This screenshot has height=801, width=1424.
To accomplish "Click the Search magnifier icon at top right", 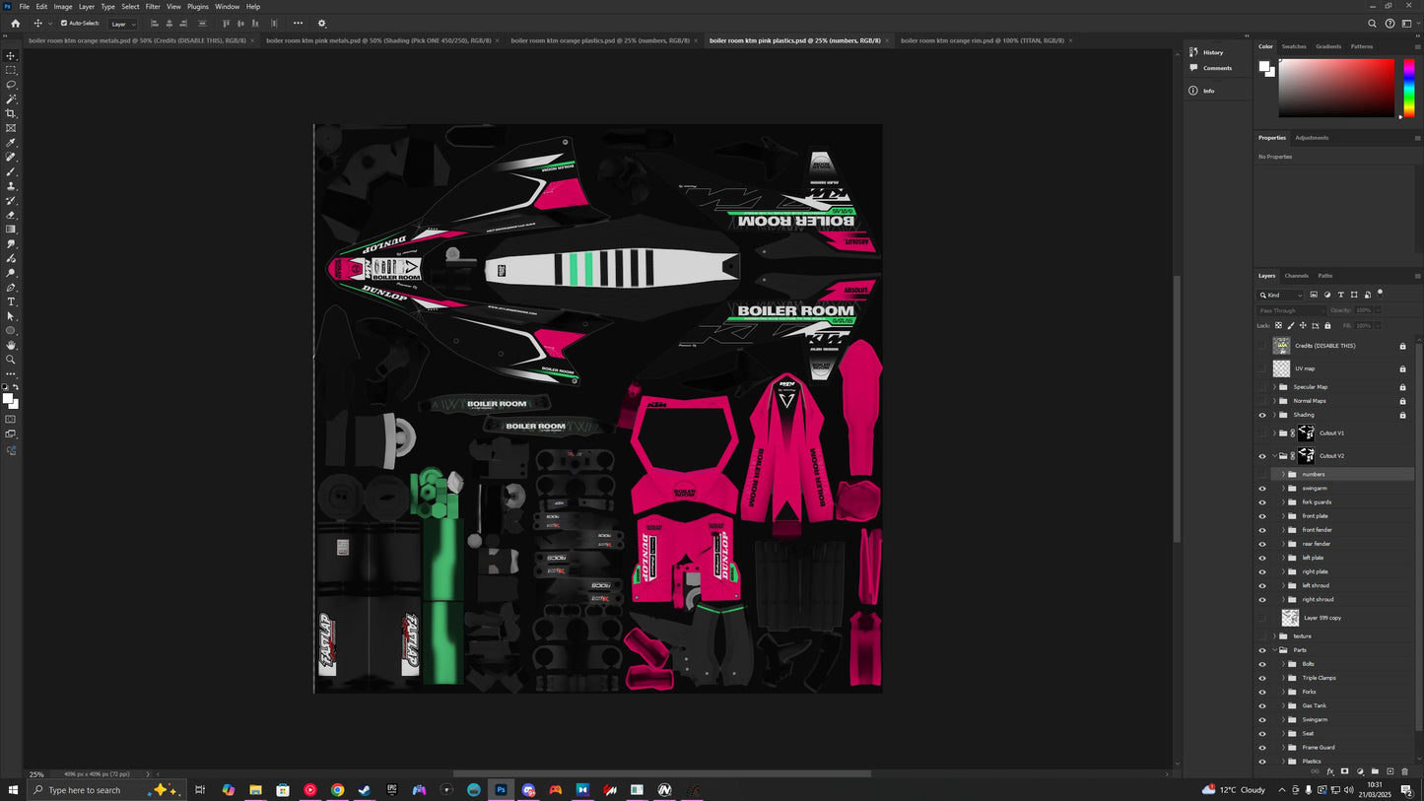I will (1372, 24).
